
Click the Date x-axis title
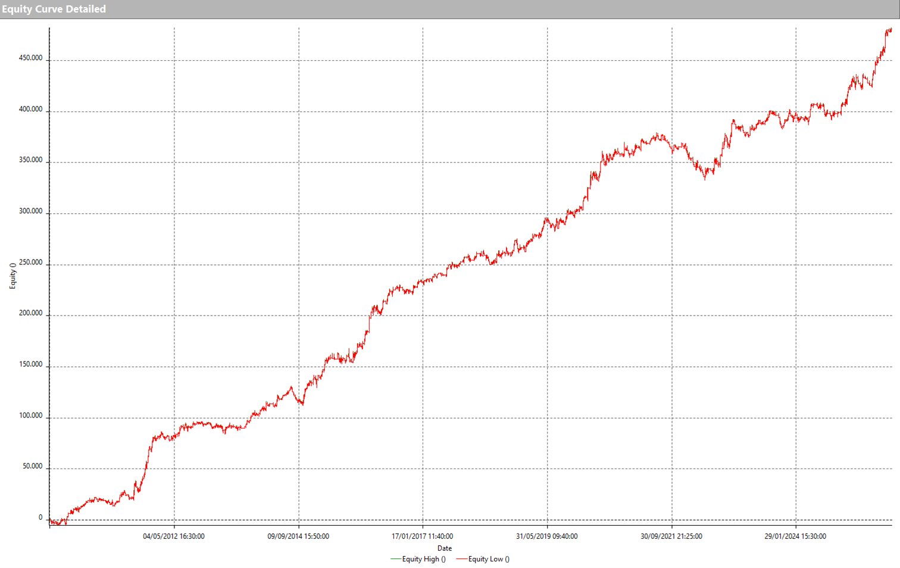(x=444, y=548)
